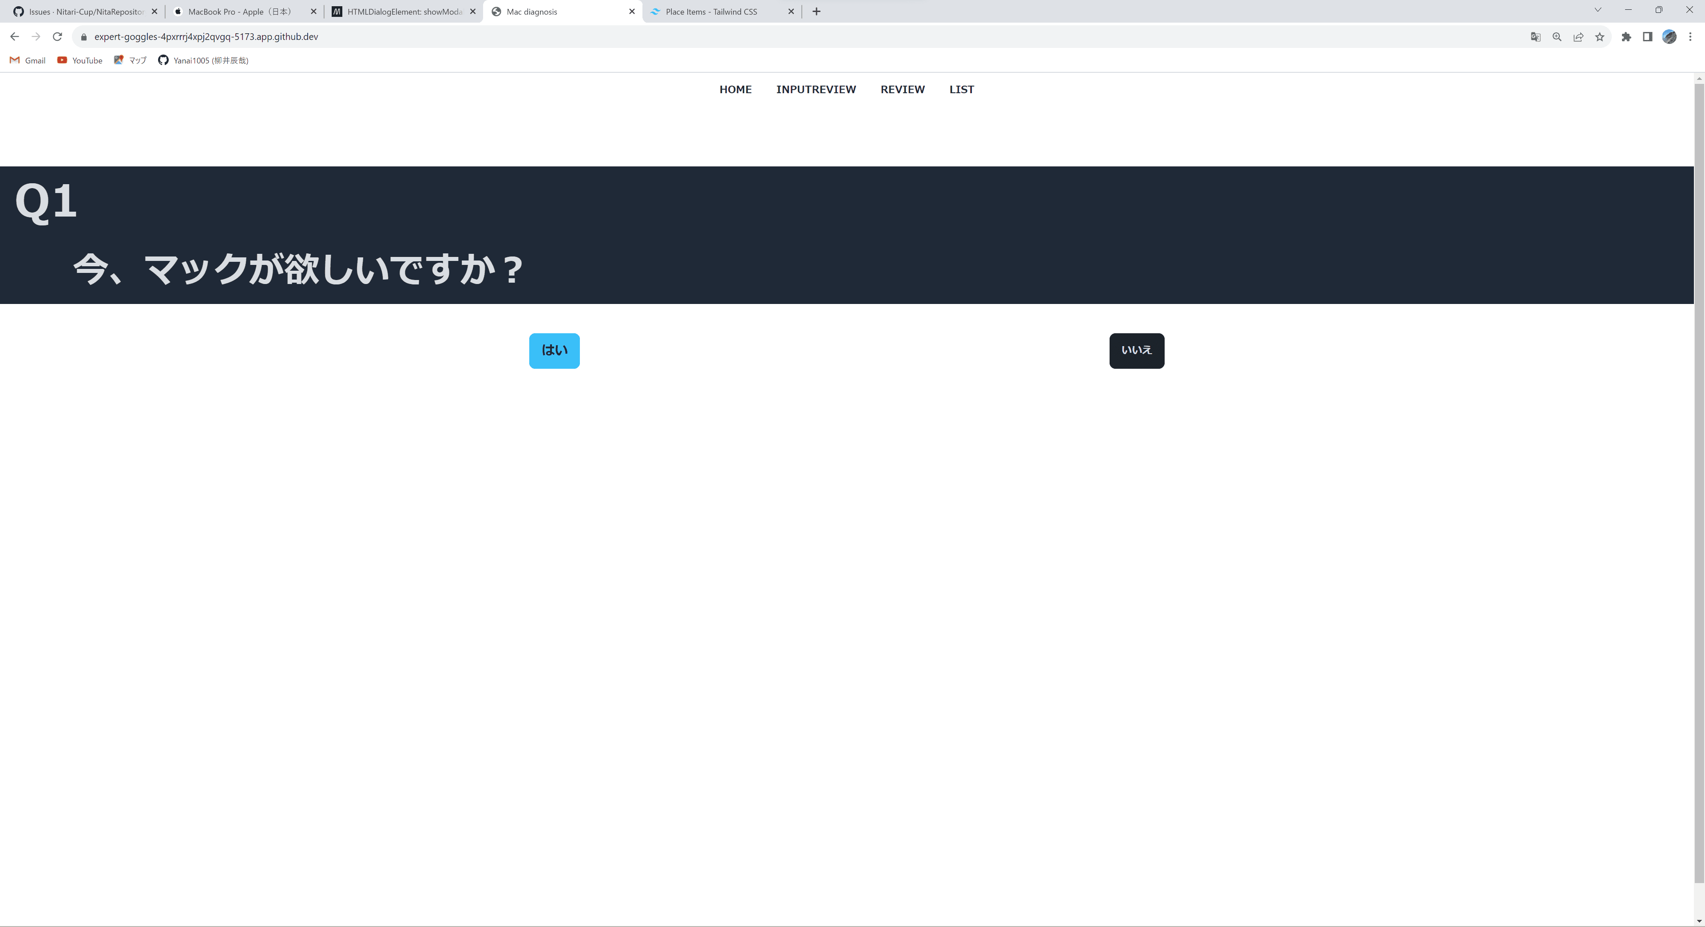The height and width of the screenshot is (927, 1705).
Task: Open a new tab with plus button
Action: [816, 11]
